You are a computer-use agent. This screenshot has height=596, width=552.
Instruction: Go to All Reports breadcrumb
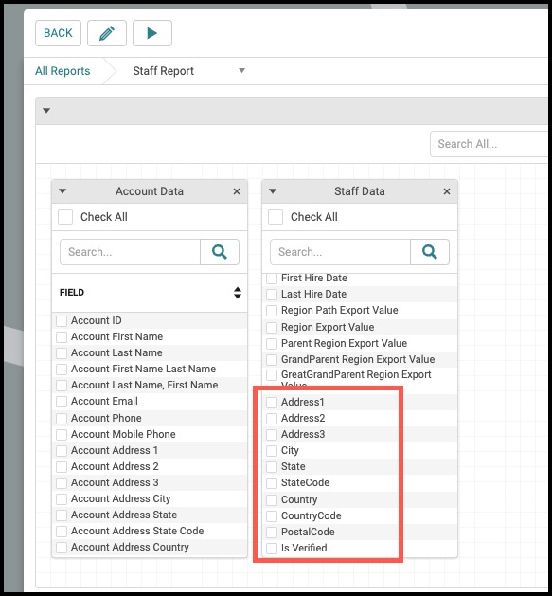(62, 71)
